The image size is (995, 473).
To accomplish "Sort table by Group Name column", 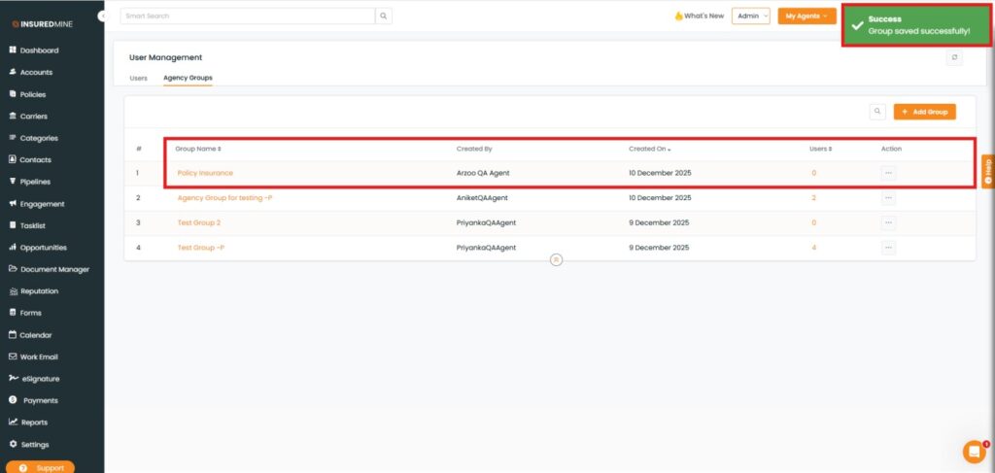I will [x=198, y=149].
